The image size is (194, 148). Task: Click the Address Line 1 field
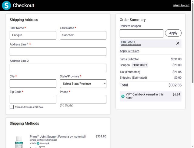coord(58,52)
